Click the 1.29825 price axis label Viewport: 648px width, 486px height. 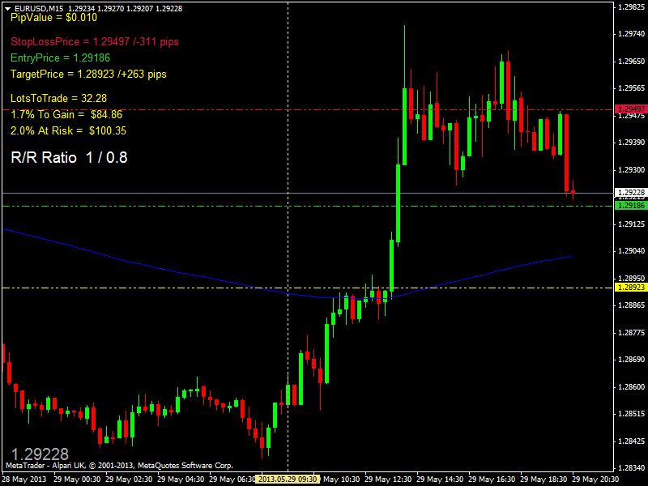(x=631, y=6)
